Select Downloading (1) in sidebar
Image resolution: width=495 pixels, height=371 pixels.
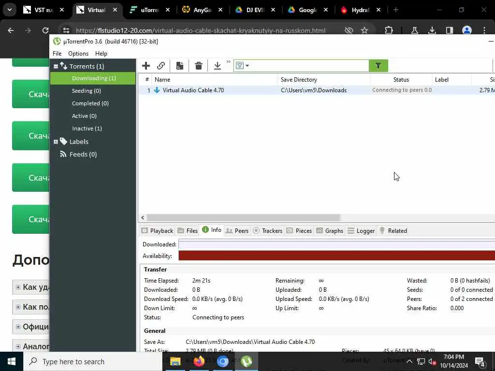93,78
